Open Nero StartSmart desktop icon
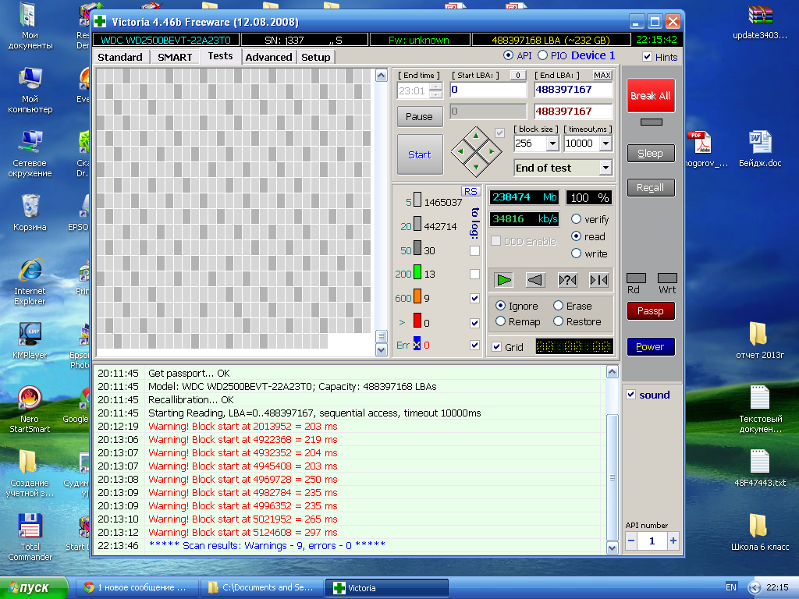The image size is (799, 599). pos(30,410)
